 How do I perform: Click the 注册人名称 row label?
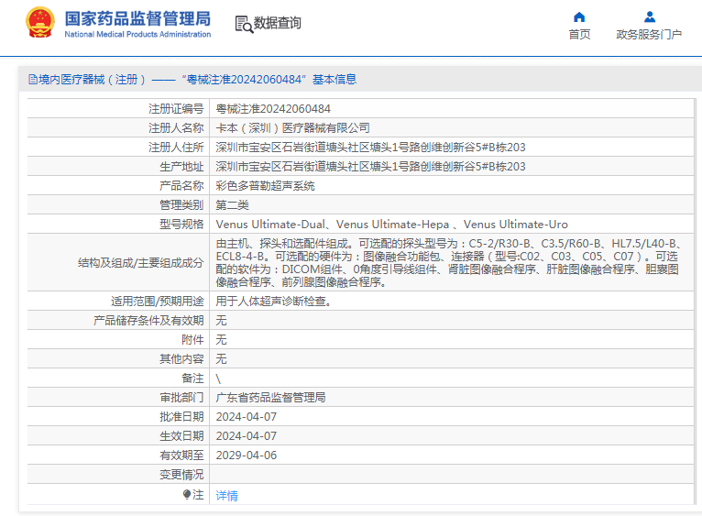tap(176, 128)
